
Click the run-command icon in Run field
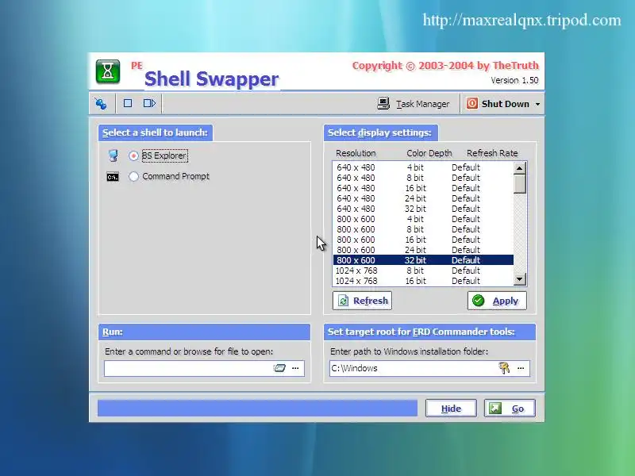(279, 368)
